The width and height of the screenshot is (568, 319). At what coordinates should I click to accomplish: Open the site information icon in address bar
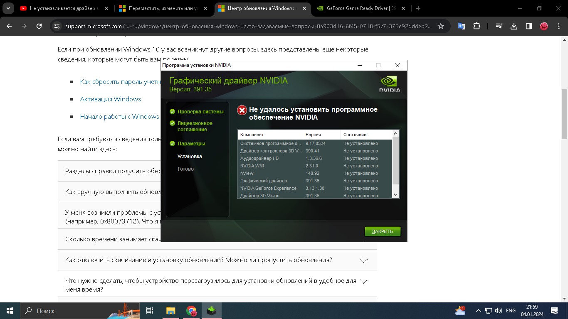57,26
